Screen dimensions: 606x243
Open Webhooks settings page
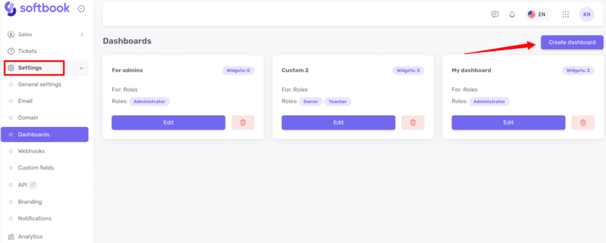[31, 151]
